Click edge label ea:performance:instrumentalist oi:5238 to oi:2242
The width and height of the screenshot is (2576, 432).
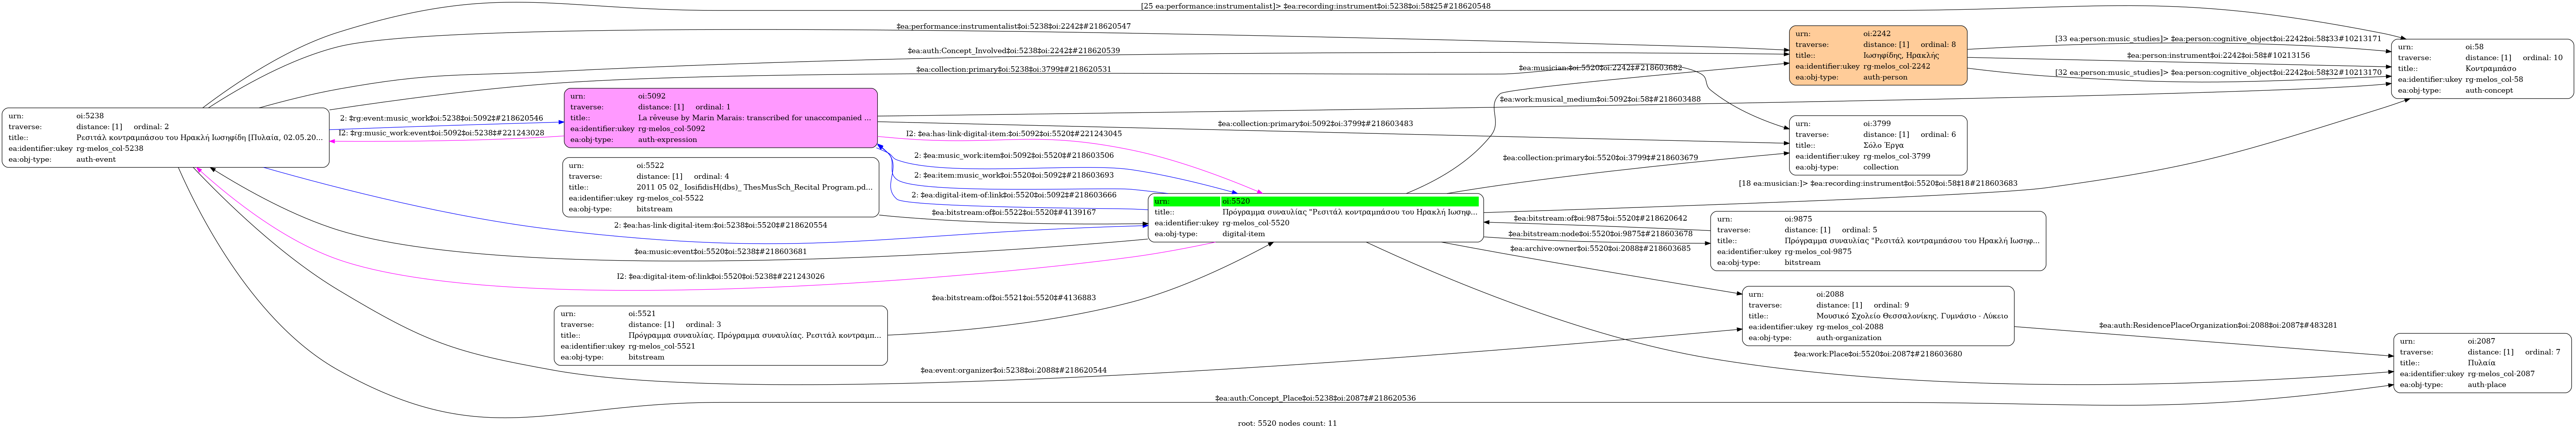pyautogui.click(x=1013, y=26)
